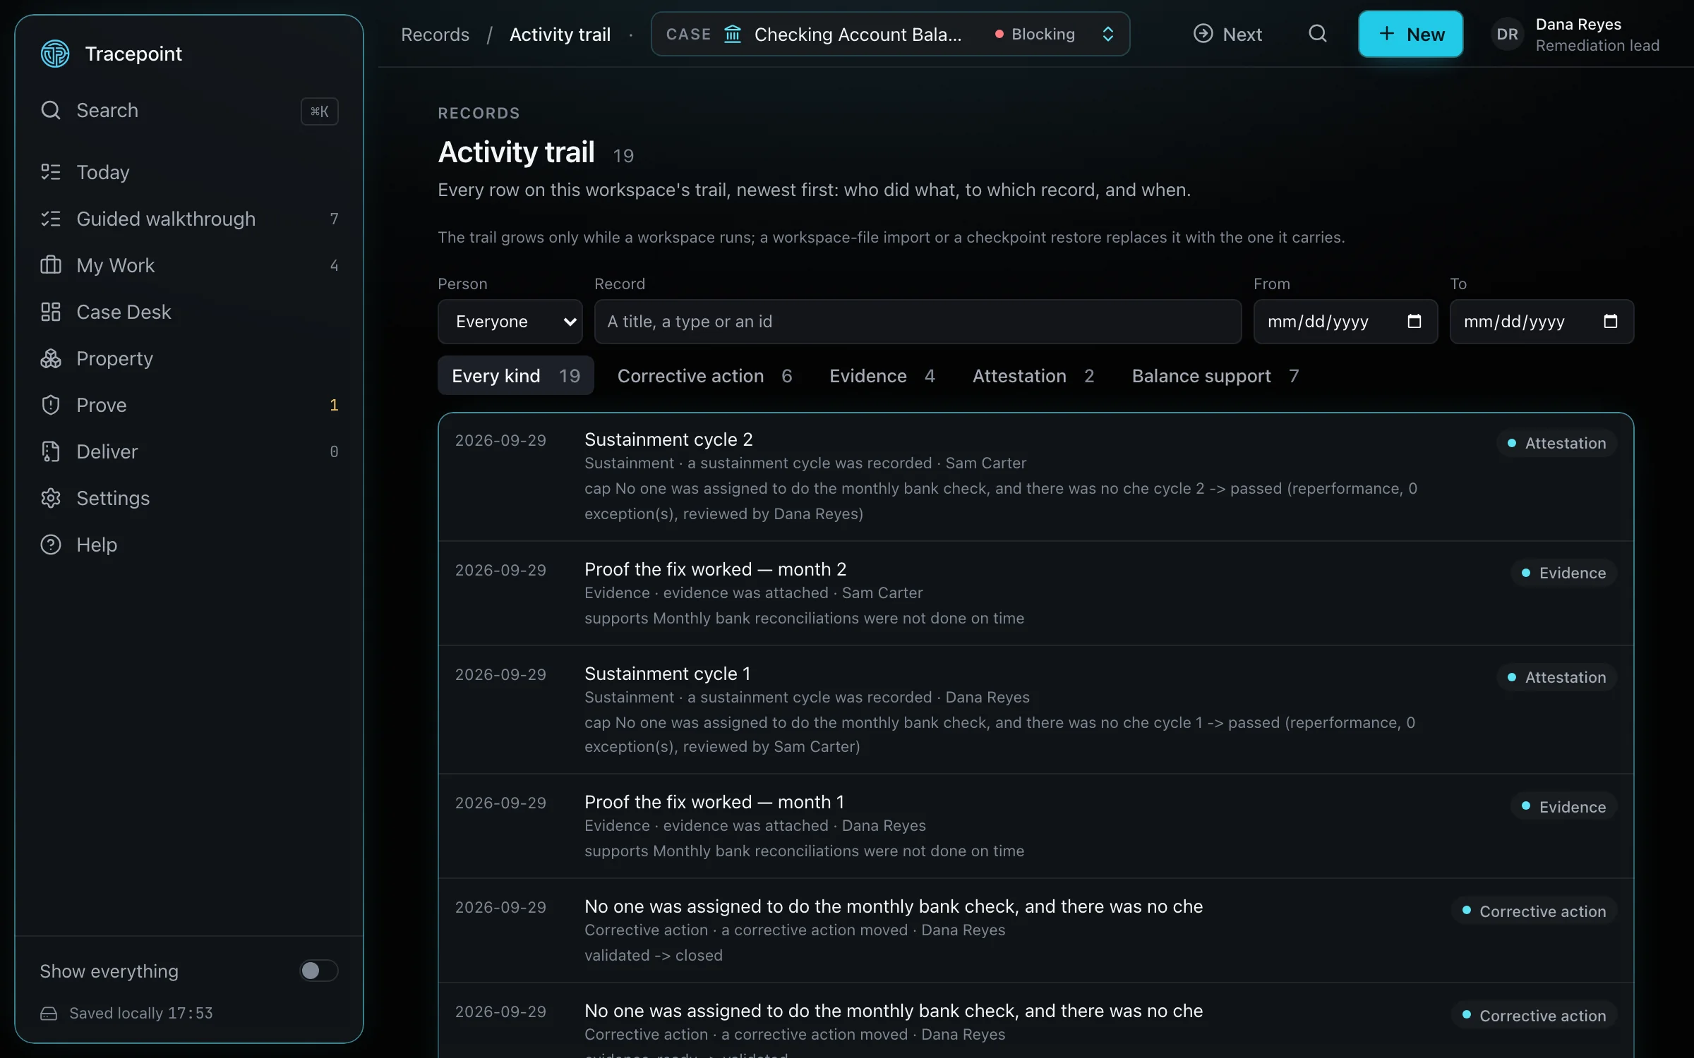Open Today from the sidebar
The width and height of the screenshot is (1694, 1058).
189,172
